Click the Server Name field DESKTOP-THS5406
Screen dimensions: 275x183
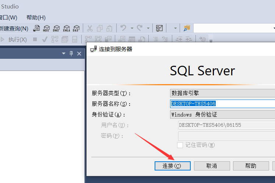tap(223, 104)
